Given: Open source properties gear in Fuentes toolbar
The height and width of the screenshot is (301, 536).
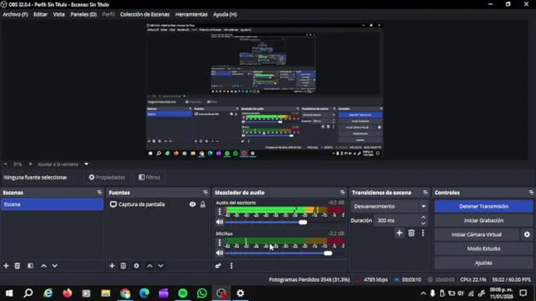Looking at the screenshot, I should pos(136,265).
